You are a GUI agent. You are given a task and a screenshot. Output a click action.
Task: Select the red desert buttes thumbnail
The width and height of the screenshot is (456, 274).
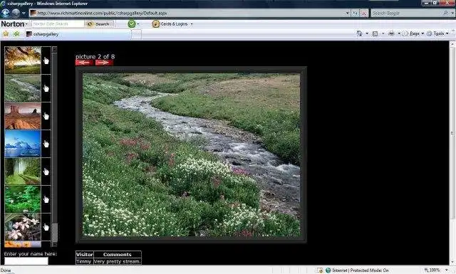(23, 115)
